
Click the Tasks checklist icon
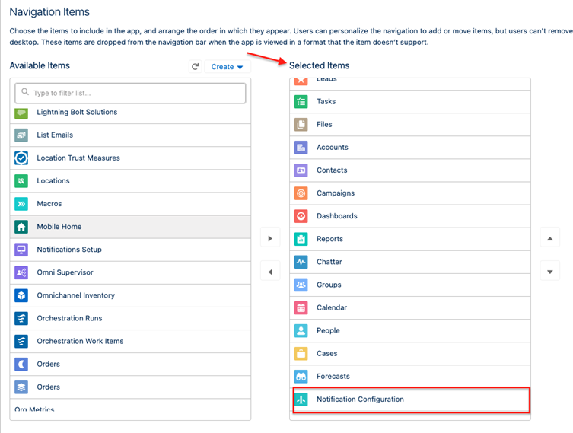point(301,101)
